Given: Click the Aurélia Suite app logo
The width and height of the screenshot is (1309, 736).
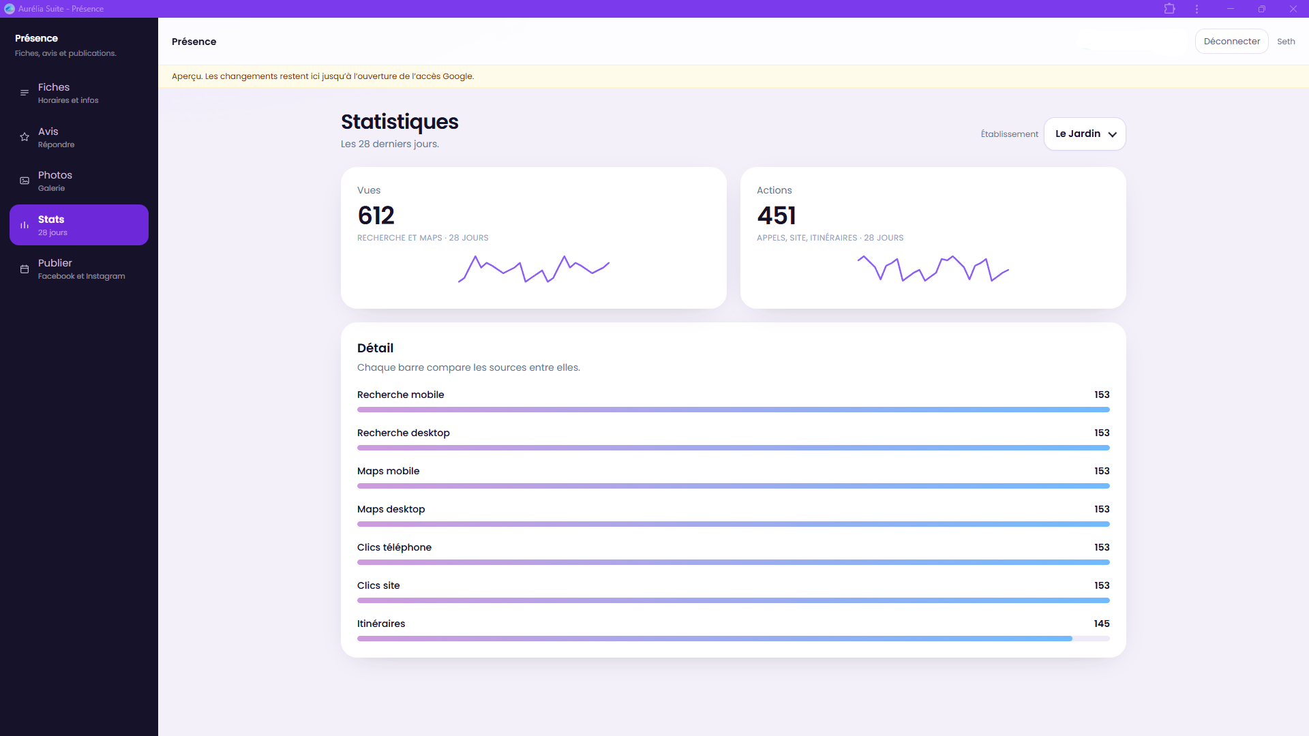Looking at the screenshot, I should click(x=10, y=9).
